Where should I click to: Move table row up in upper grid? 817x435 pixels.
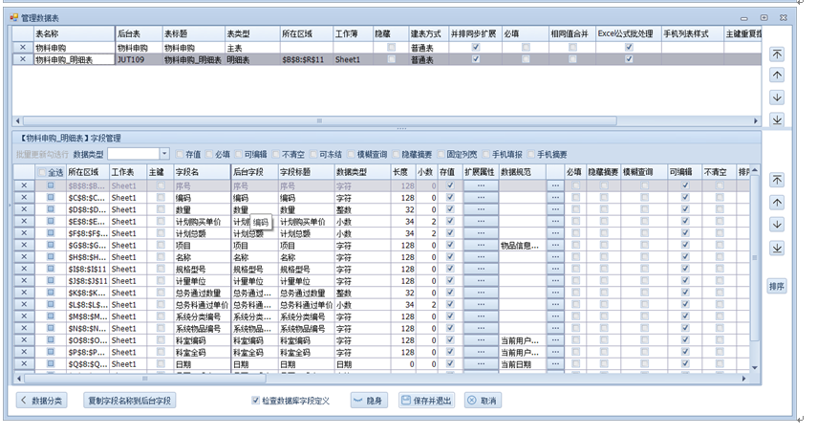tap(777, 76)
